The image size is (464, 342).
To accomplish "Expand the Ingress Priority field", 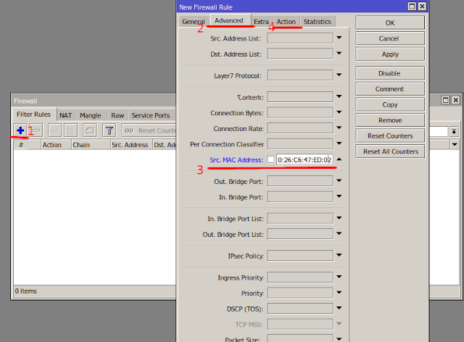I will pos(339,277).
